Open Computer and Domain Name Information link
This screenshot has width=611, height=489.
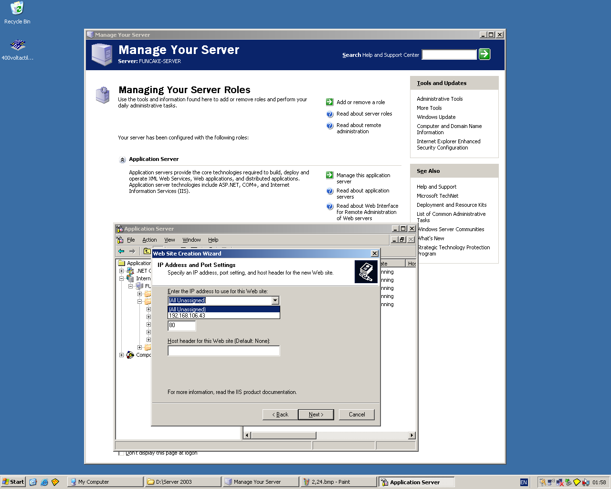(449, 129)
